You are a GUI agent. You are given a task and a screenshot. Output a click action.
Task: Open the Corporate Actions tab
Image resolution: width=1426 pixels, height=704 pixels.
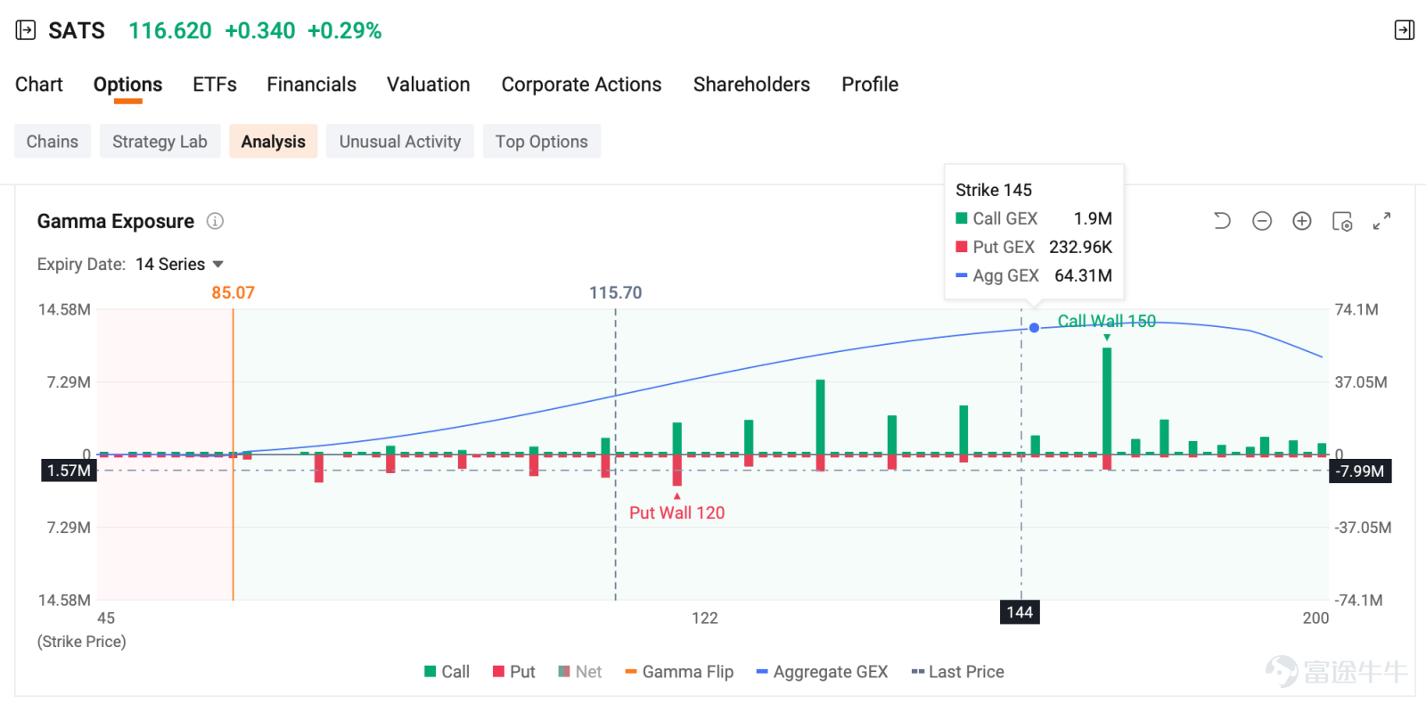coord(581,85)
